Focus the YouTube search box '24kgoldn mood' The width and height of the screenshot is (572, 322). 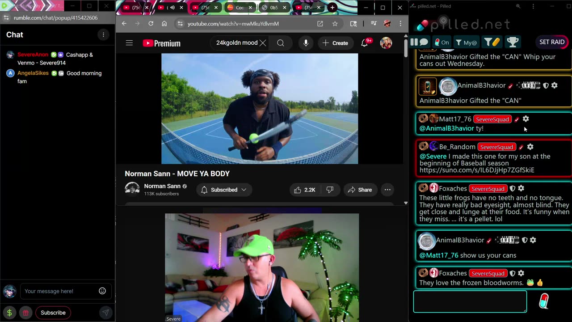pyautogui.click(x=236, y=43)
